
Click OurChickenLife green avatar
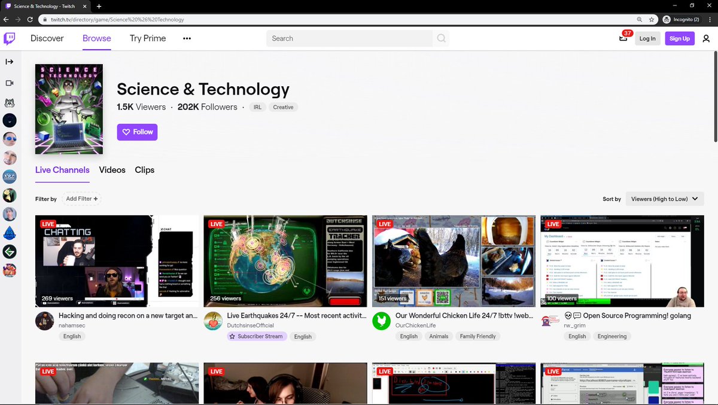click(x=381, y=321)
